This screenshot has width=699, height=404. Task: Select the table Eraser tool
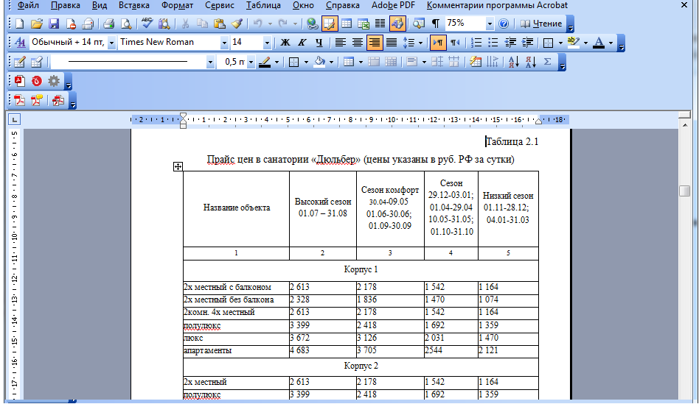point(37,62)
